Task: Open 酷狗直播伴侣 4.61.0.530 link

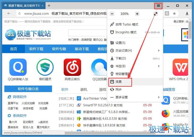Action: (105, 119)
